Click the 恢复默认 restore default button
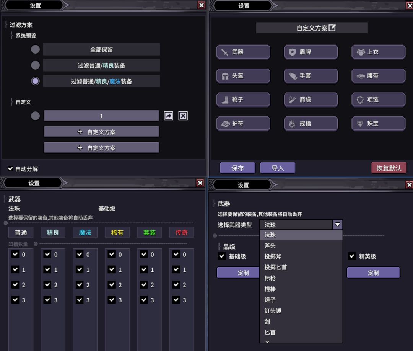 [389, 168]
